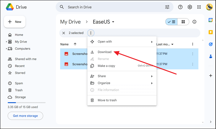Screen dimensions: 216x129
Task: Open Google Keep in side panel
Action: click(x=211, y=32)
